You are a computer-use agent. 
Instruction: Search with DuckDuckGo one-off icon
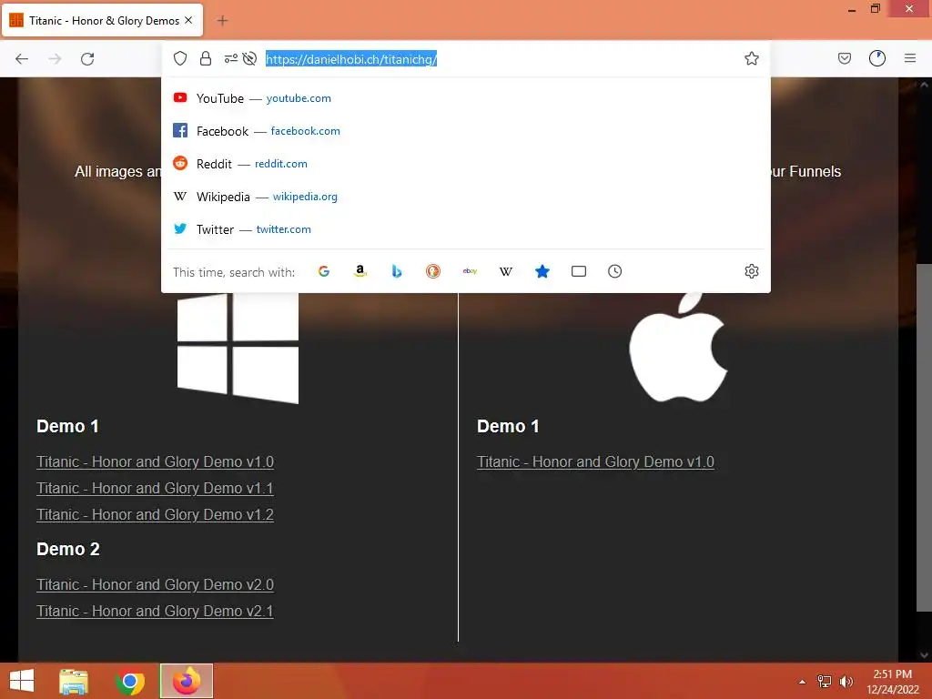433,271
